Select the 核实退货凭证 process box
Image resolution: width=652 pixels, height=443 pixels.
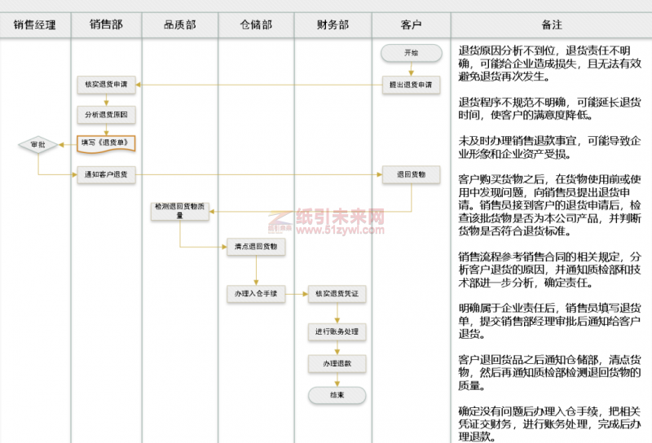(x=337, y=294)
